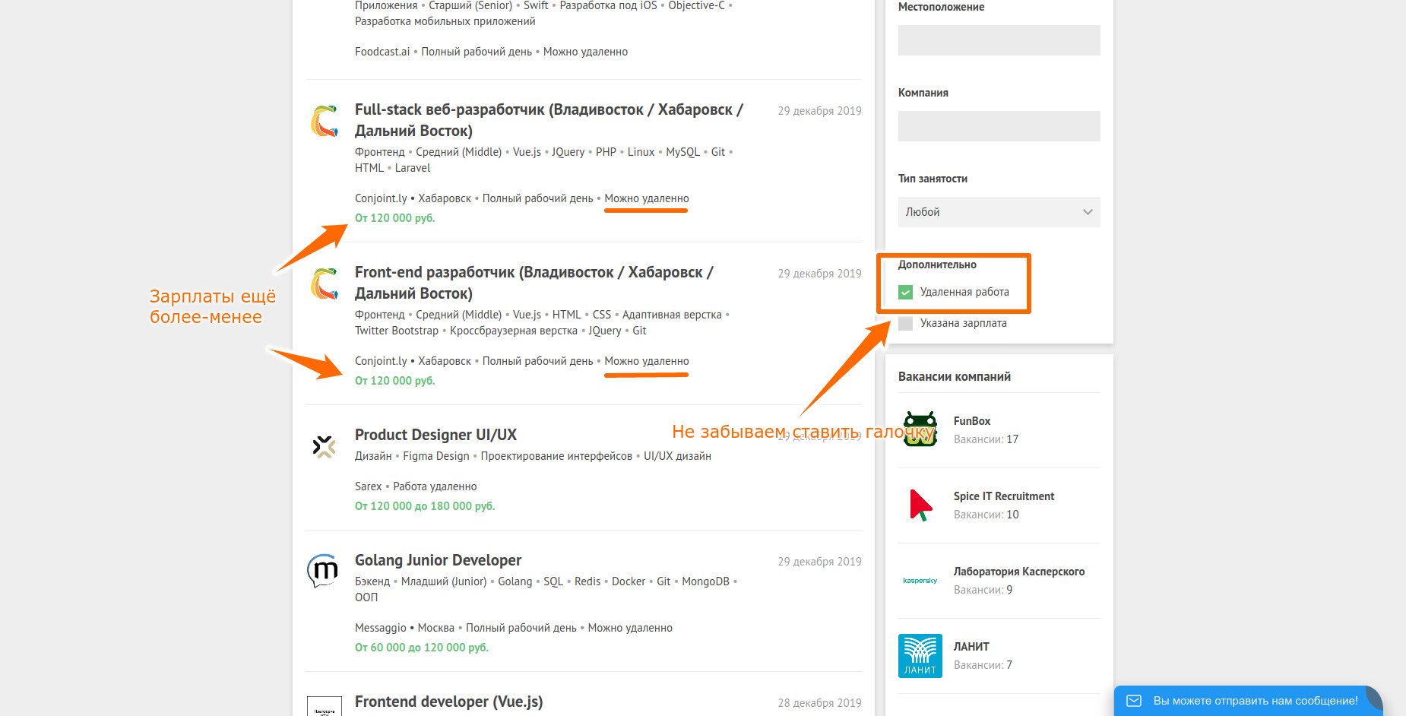Screen dimensions: 1406x716
Task: Click Conjoint.ly logo beside Front-end vacancy
Action: click(325, 284)
